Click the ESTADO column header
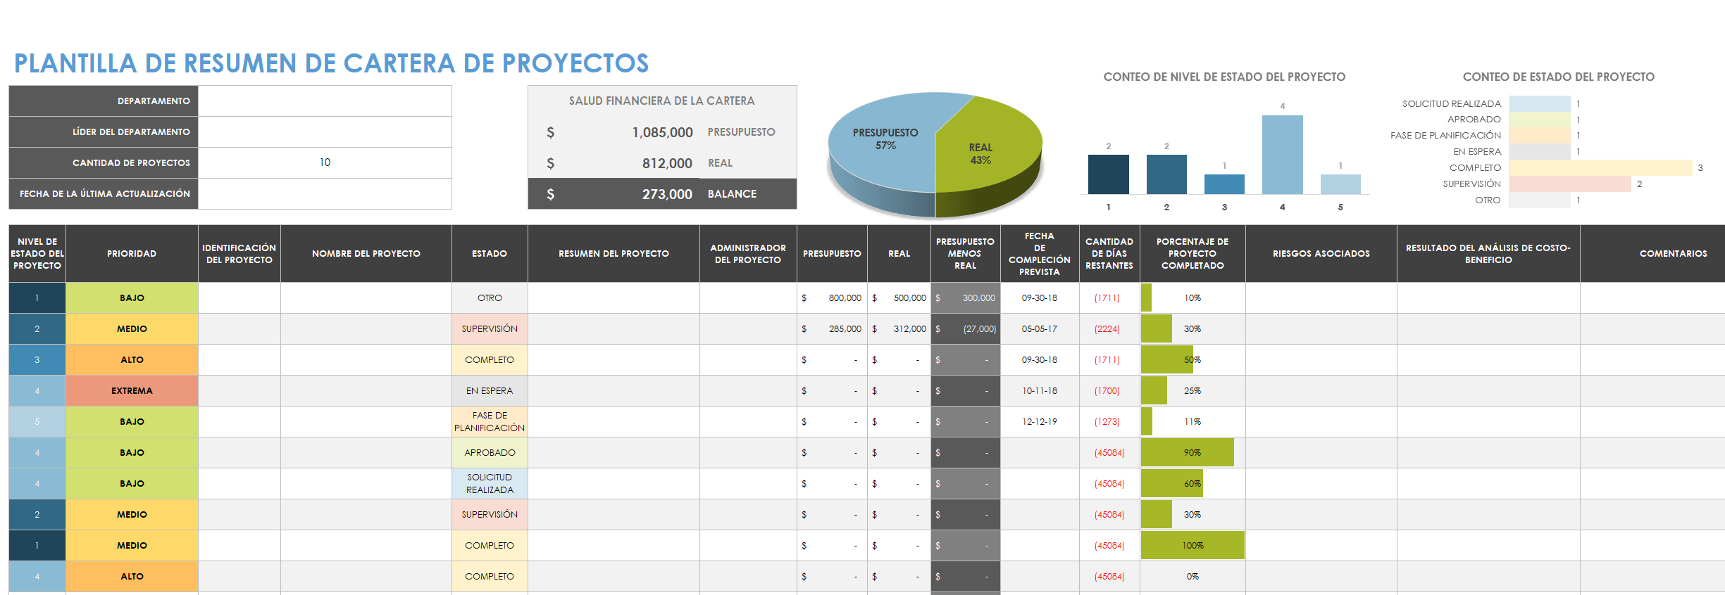 [x=490, y=254]
